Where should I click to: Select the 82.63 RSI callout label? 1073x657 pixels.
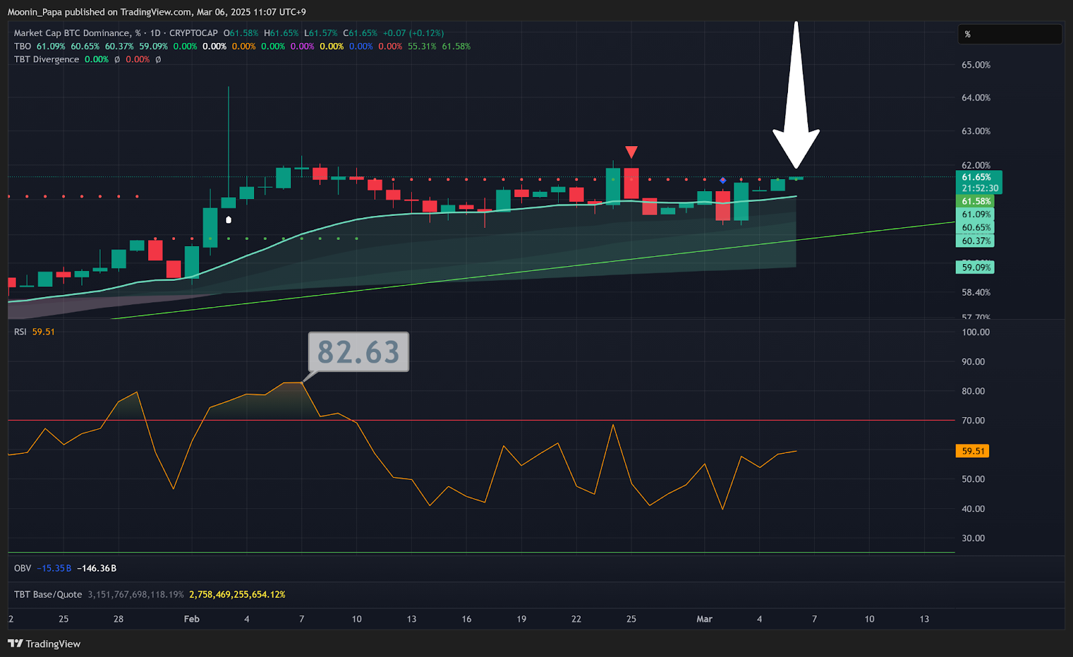(x=358, y=352)
